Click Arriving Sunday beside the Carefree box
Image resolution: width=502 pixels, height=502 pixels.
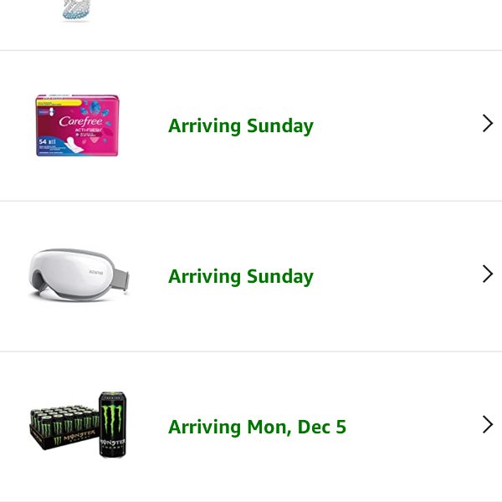[x=241, y=125]
